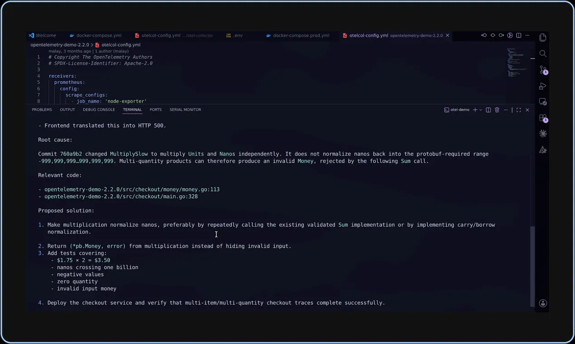This screenshot has width=575, height=344.
Task: Open terminal panel ellipsis actions menu
Action: click(x=506, y=110)
